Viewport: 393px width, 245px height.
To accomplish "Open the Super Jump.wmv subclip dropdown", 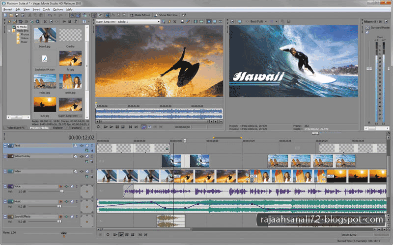I will (158, 22).
